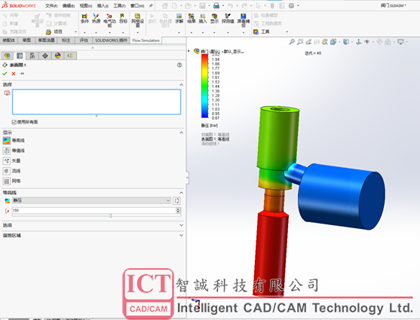This screenshot has height=320, width=420.
Task: Click the print icon in the top toolbar
Action: click(x=216, y=5)
